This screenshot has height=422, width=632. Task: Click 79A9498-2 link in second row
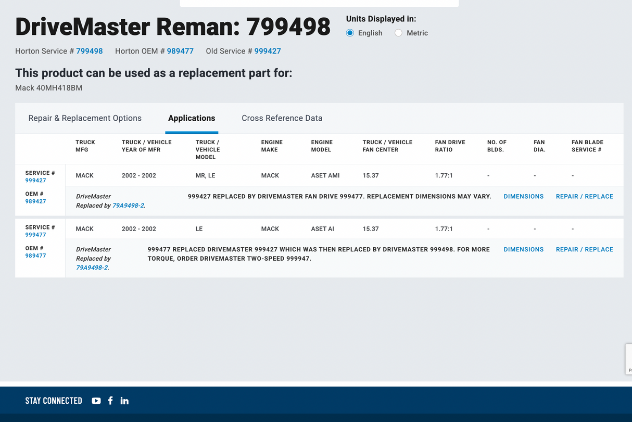92,267
